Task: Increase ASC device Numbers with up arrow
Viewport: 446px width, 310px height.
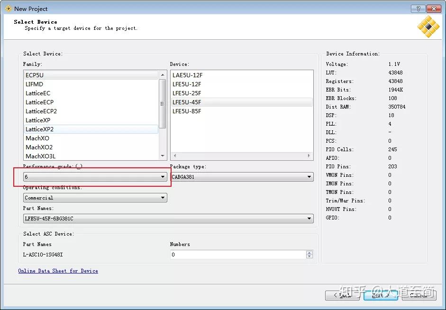Action: tap(309, 253)
